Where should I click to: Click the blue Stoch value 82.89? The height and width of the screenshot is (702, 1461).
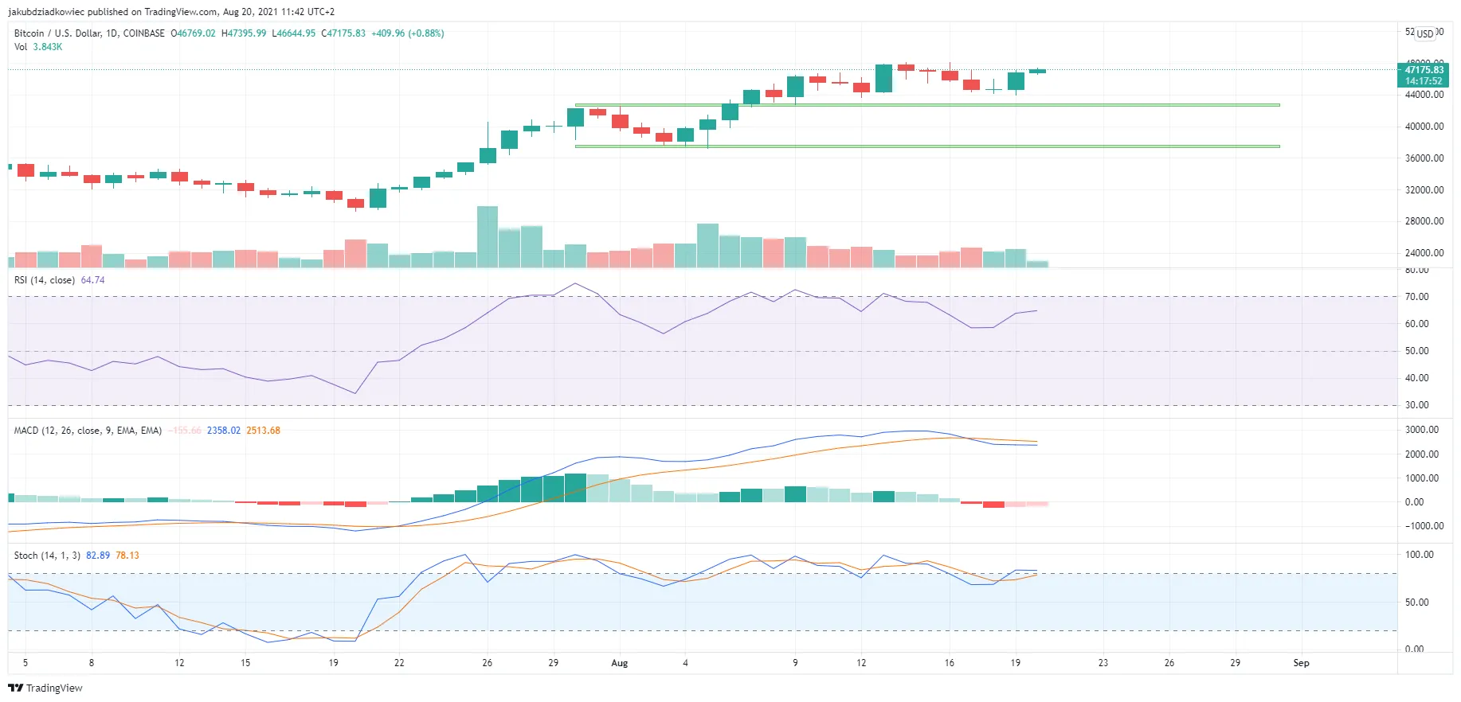pos(98,556)
